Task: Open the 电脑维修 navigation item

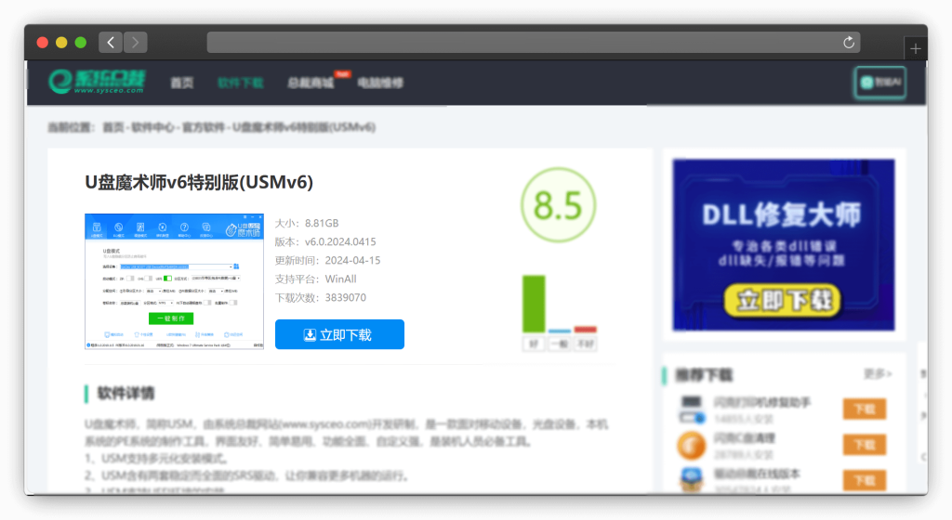Action: (x=380, y=83)
